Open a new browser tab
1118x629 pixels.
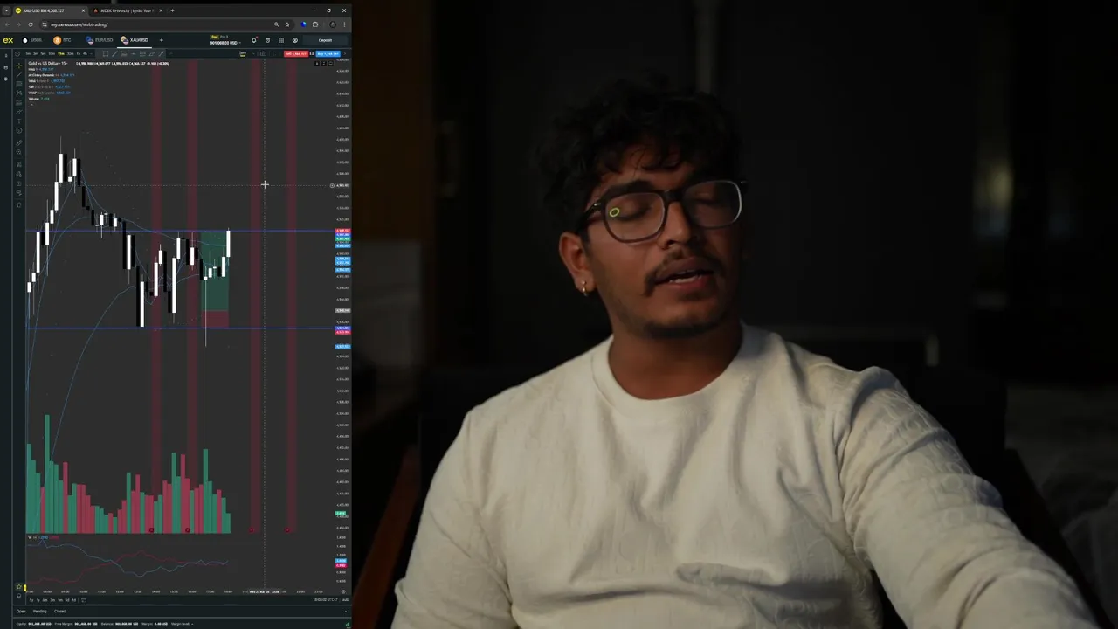172,10
